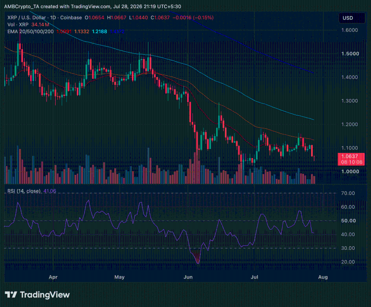Click the close price value C1.0637
The width and height of the screenshot is (371, 307).
tap(160, 18)
